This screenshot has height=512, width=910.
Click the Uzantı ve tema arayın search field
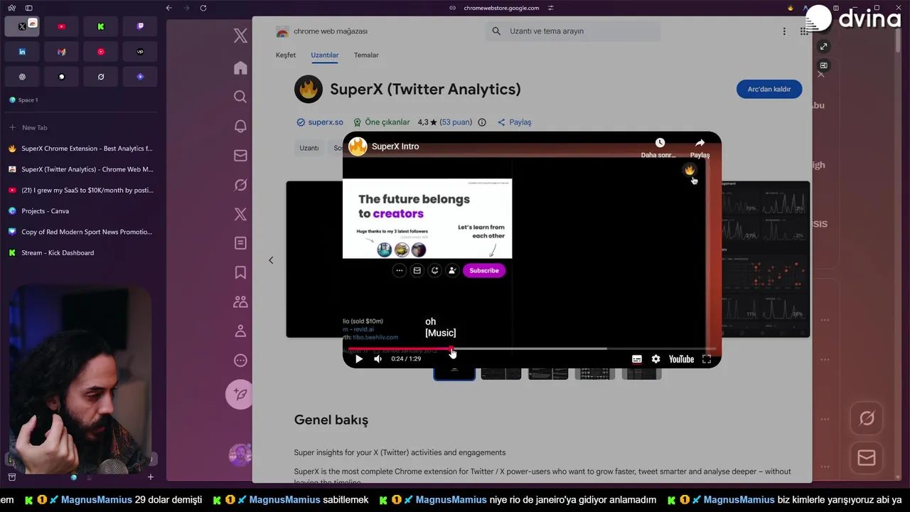(573, 31)
